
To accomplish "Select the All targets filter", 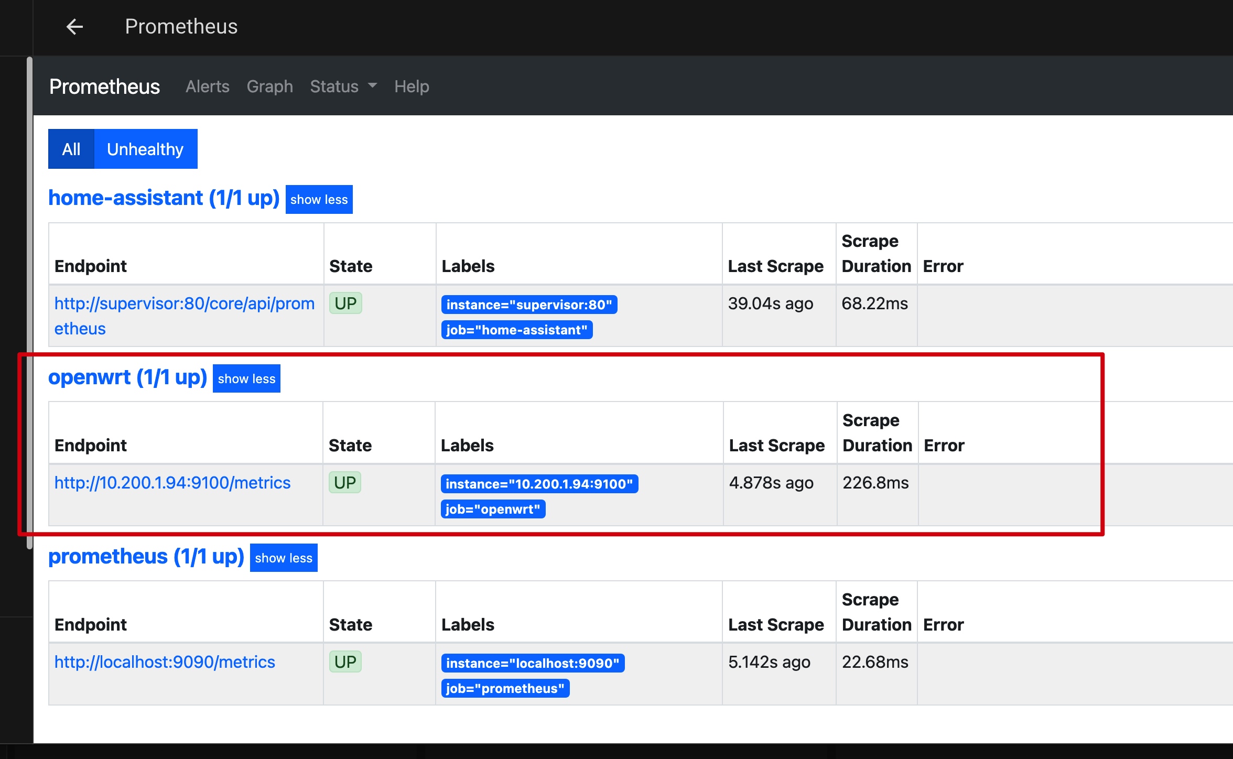I will click(71, 149).
